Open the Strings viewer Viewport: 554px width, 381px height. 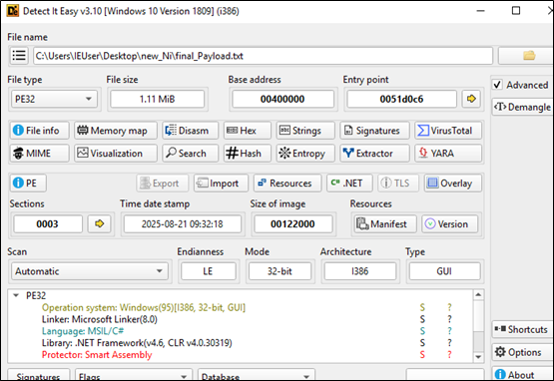(305, 131)
